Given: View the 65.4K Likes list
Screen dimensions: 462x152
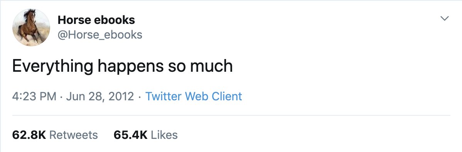Looking at the screenshot, I should 145,135.
